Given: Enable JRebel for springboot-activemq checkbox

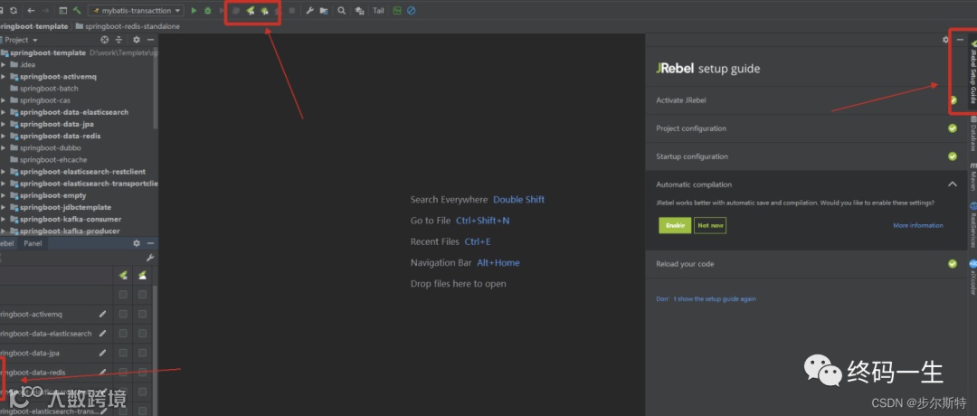Looking at the screenshot, I should pyautogui.click(x=123, y=314).
